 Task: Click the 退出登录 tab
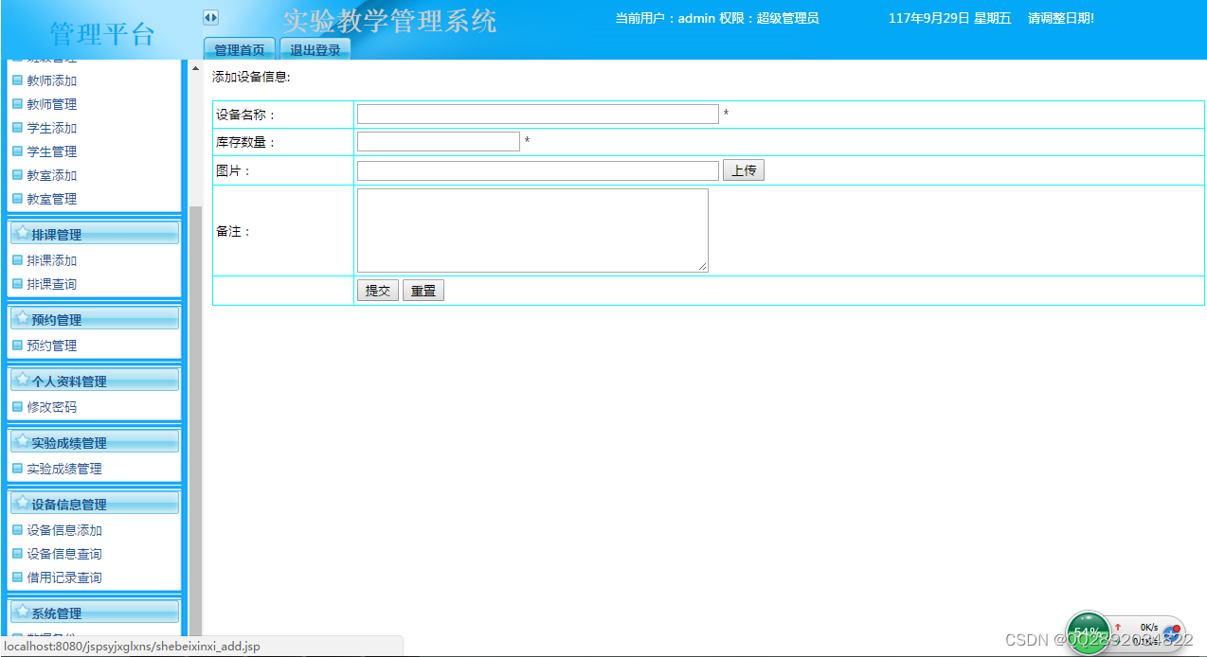315,48
